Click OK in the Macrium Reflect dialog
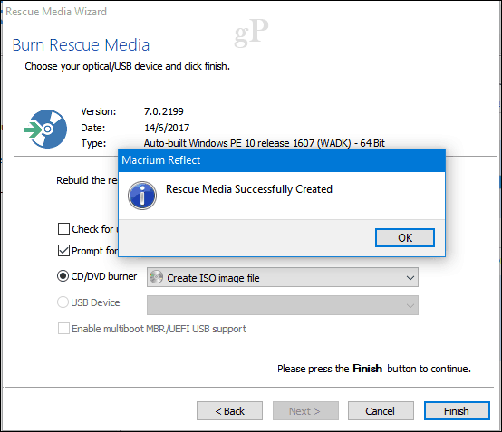This screenshot has width=502, height=432. point(405,238)
